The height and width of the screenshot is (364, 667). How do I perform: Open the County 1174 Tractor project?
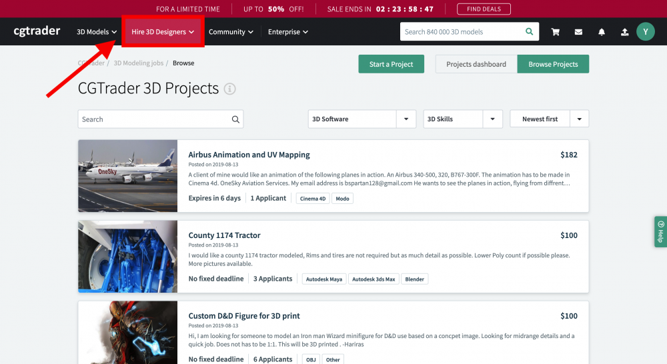224,235
